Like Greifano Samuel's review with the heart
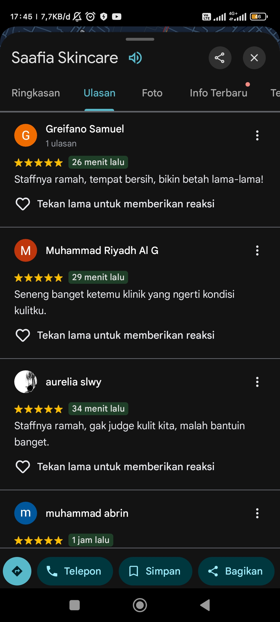The height and width of the screenshot is (622, 280). tap(23, 204)
